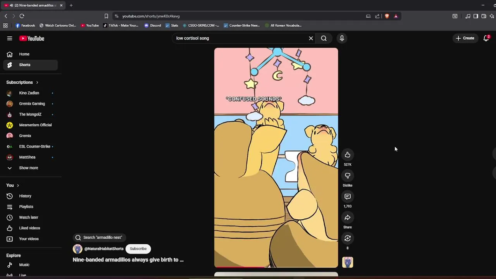This screenshot has height=279, width=496.
Task: Open @NaturalHabitatShorts channel name
Action: coord(104,249)
